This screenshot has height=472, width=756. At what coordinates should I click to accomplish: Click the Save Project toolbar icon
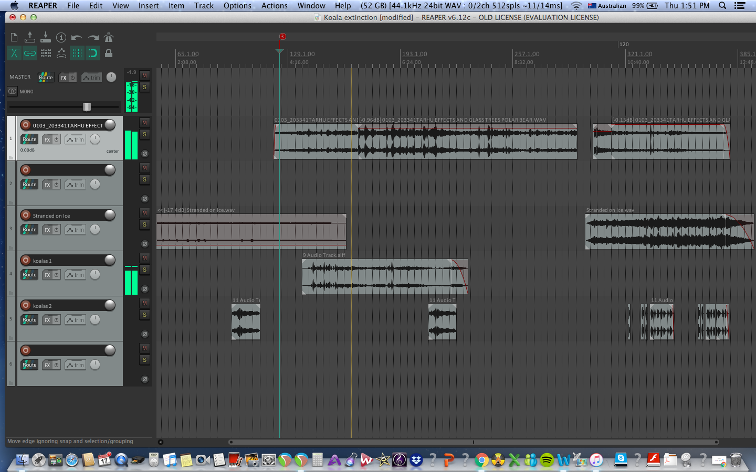46,37
